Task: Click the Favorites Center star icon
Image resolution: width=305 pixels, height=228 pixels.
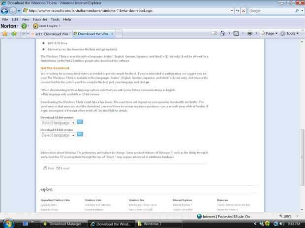Action: tap(5, 34)
